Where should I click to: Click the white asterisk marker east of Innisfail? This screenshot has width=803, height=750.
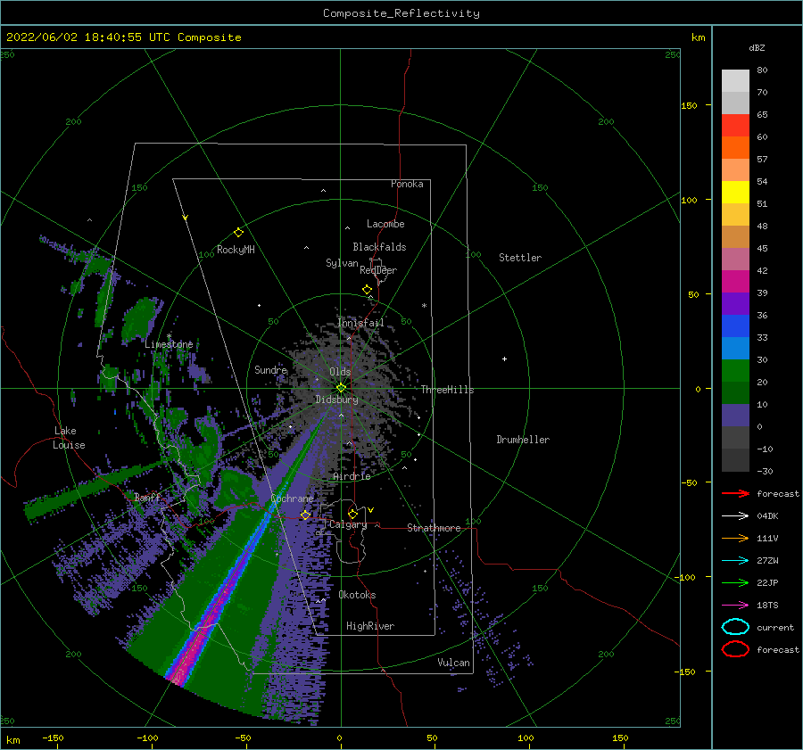pyautogui.click(x=424, y=306)
